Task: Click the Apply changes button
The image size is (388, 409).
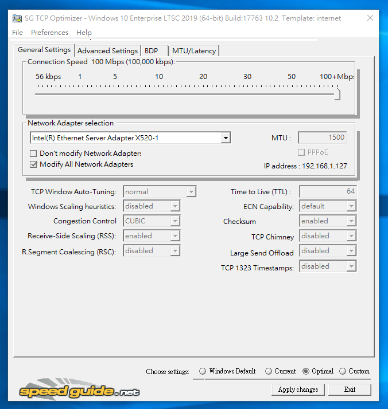Action: click(298, 390)
